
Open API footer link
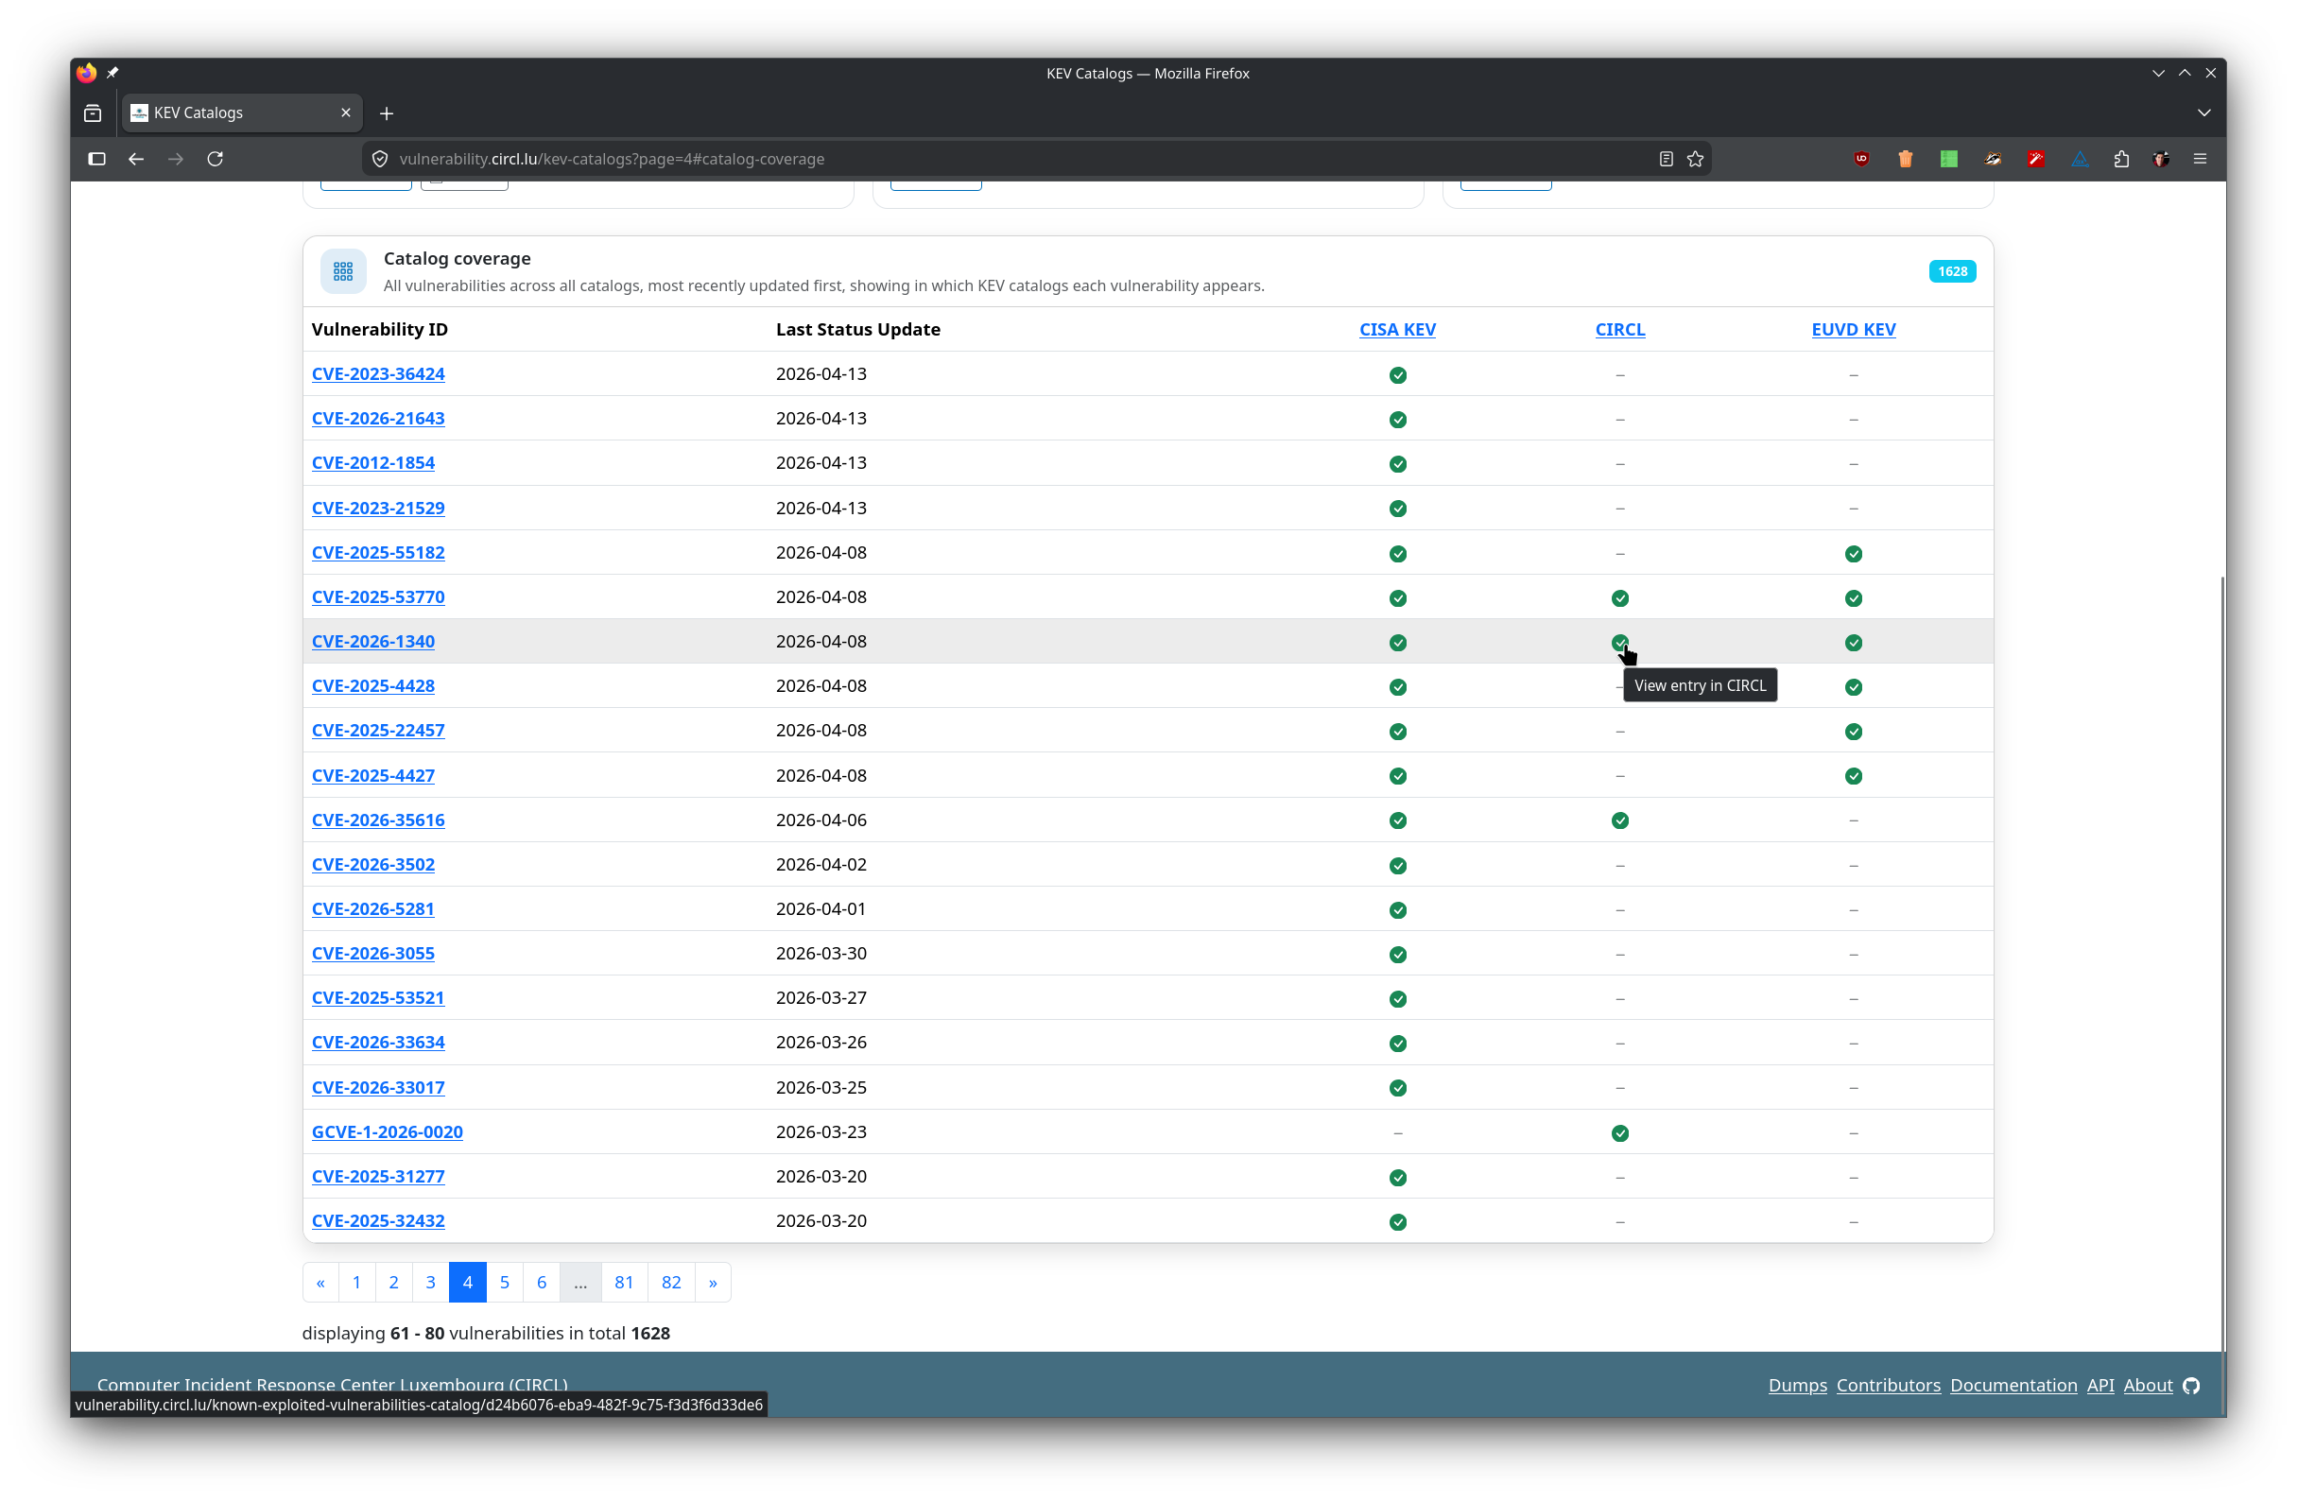coord(2100,1385)
